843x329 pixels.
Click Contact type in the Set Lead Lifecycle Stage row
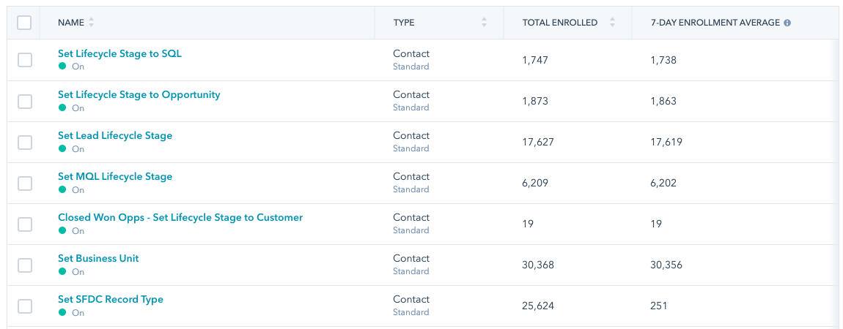(x=411, y=135)
